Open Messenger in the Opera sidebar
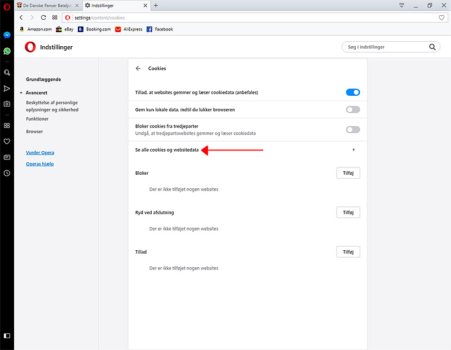451x350 pixels. coord(7,35)
